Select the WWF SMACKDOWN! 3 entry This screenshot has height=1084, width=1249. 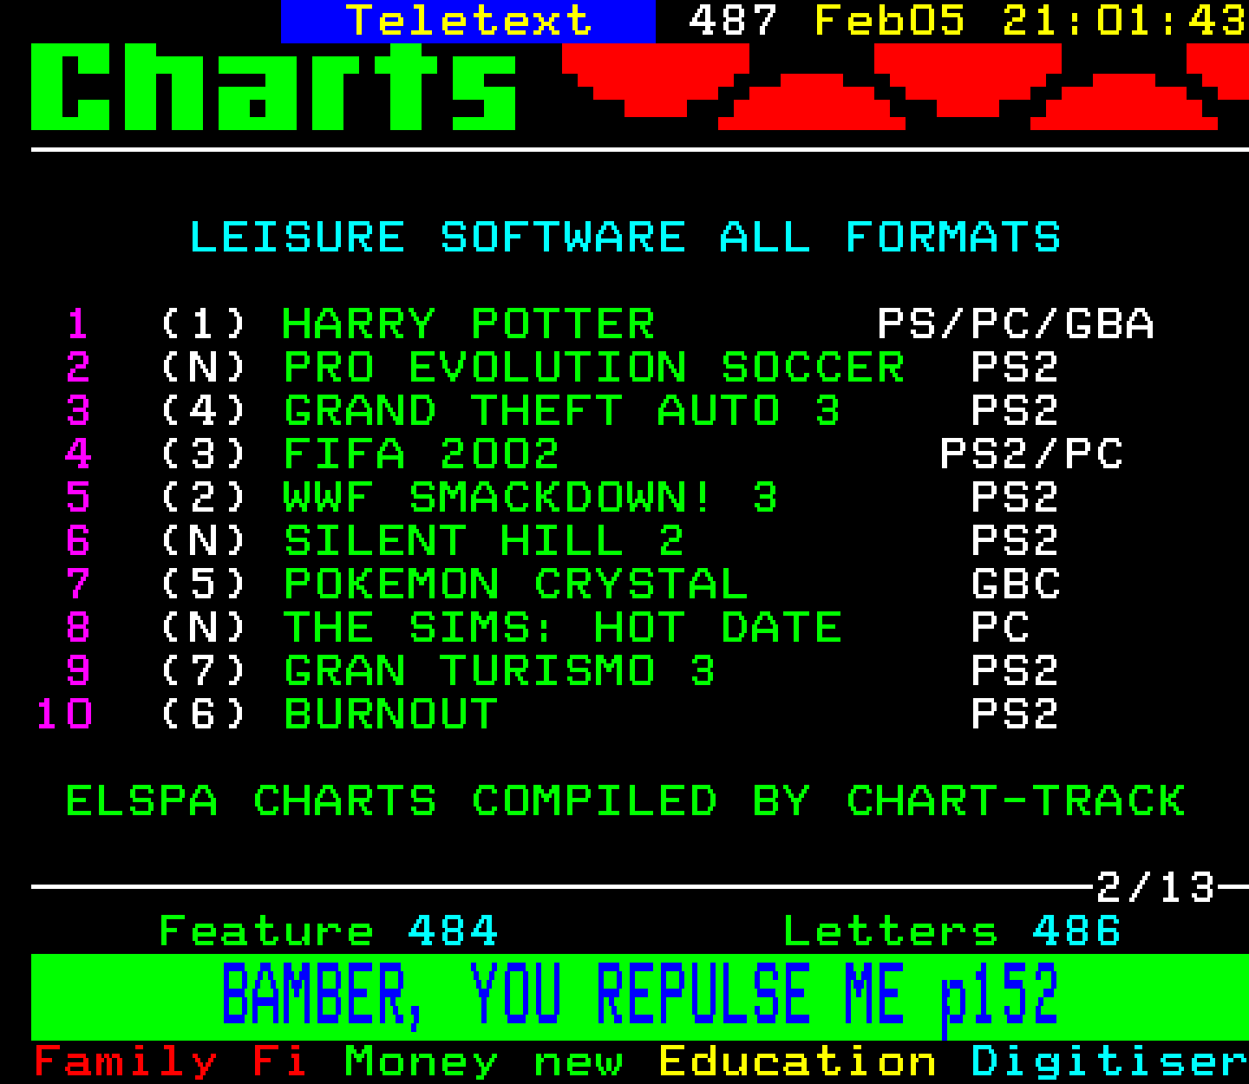[x=530, y=498]
